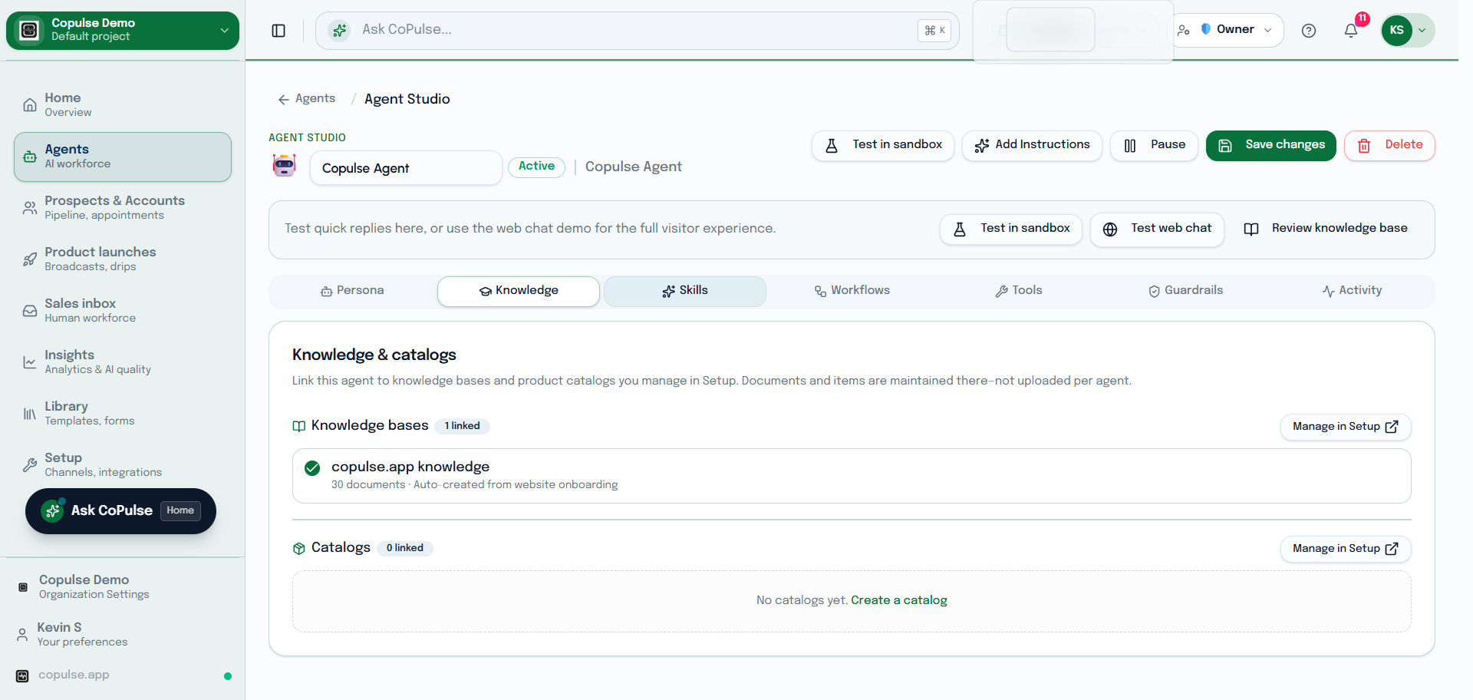Click the Copulse Agent robot avatar
The width and height of the screenshot is (1473, 700).
pyautogui.click(x=285, y=165)
